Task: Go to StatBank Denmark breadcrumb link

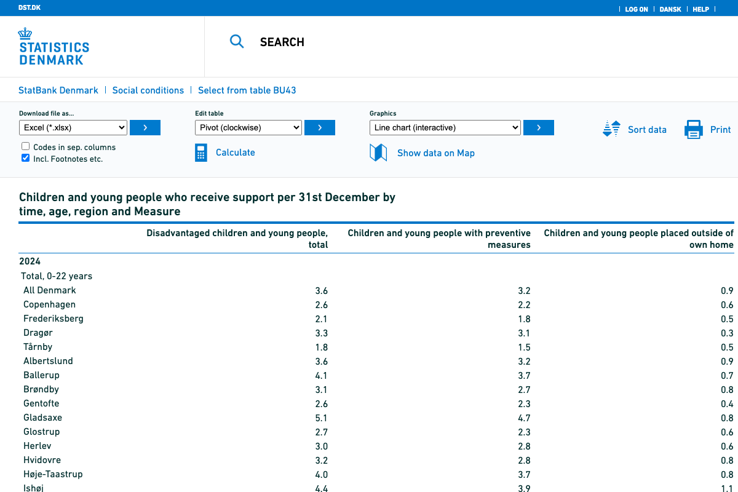Action: pyautogui.click(x=58, y=90)
